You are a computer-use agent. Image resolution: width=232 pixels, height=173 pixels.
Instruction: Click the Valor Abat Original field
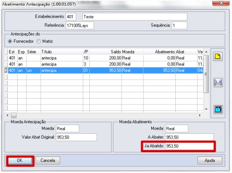(76, 137)
